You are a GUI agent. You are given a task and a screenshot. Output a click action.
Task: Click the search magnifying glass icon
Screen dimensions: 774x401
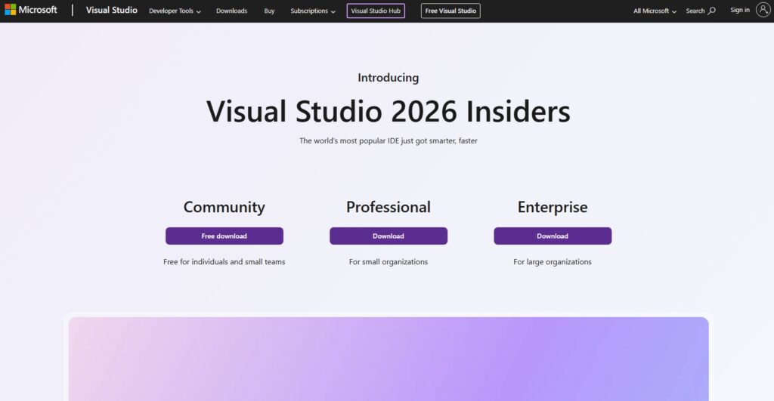click(x=711, y=11)
